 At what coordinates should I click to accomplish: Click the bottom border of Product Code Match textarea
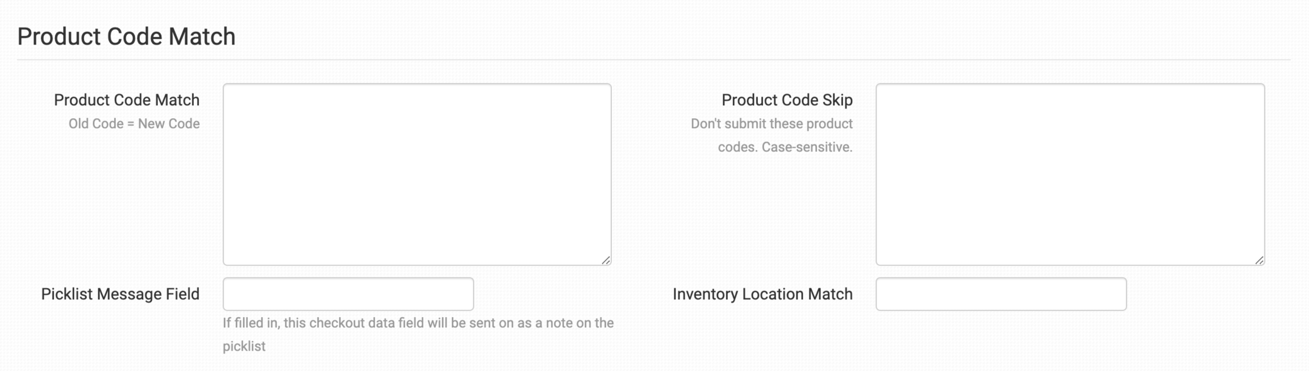click(417, 265)
